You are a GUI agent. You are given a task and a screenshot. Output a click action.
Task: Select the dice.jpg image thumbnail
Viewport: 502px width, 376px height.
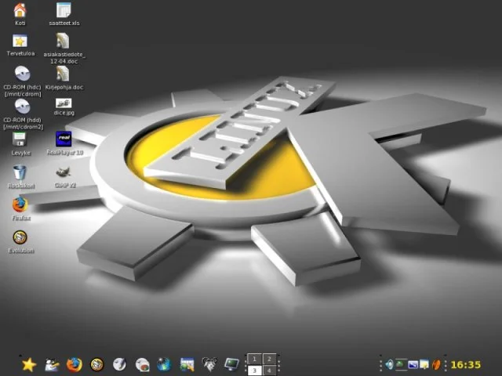click(x=64, y=103)
